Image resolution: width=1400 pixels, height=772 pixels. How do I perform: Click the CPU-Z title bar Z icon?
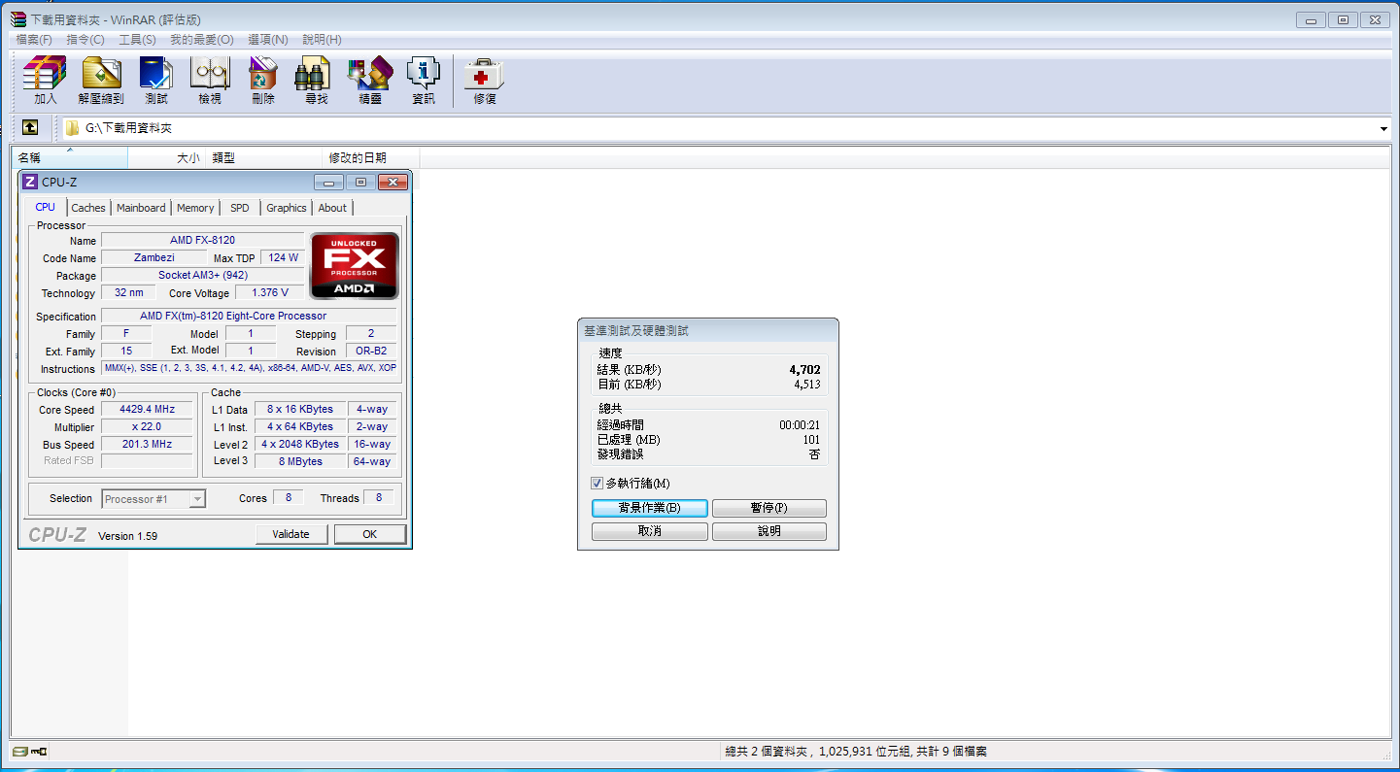click(30, 182)
